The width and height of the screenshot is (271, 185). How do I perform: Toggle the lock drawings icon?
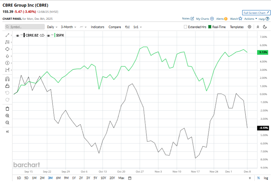click(x=7, y=86)
